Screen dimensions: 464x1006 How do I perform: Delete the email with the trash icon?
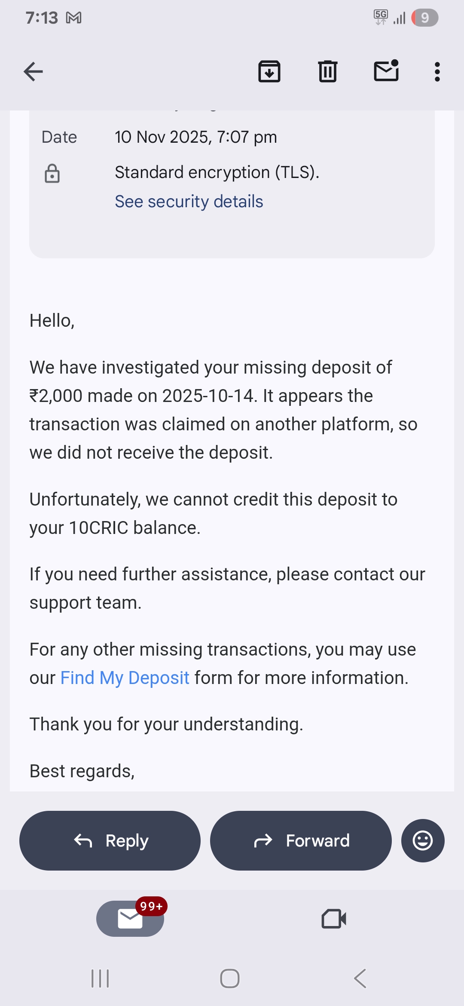point(327,71)
